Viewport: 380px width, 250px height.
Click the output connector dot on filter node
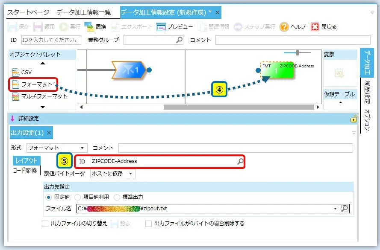pyautogui.click(x=149, y=70)
